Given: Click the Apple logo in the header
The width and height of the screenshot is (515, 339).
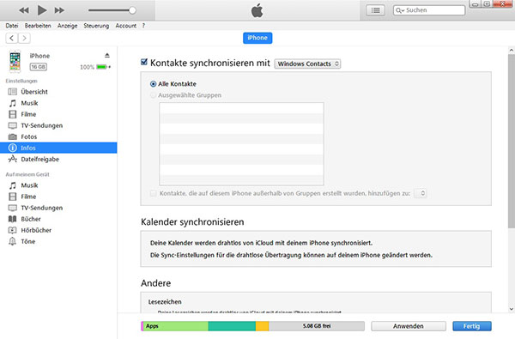Looking at the screenshot, I should click(x=257, y=10).
